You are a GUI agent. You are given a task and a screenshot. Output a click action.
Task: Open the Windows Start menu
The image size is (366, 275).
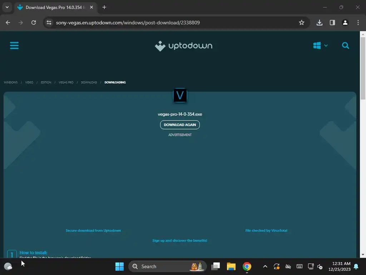pos(119,266)
